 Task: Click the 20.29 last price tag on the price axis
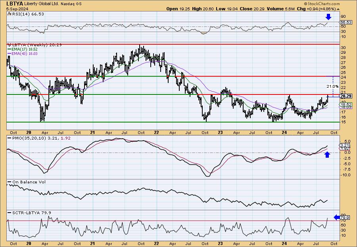pyautogui.click(x=346, y=96)
